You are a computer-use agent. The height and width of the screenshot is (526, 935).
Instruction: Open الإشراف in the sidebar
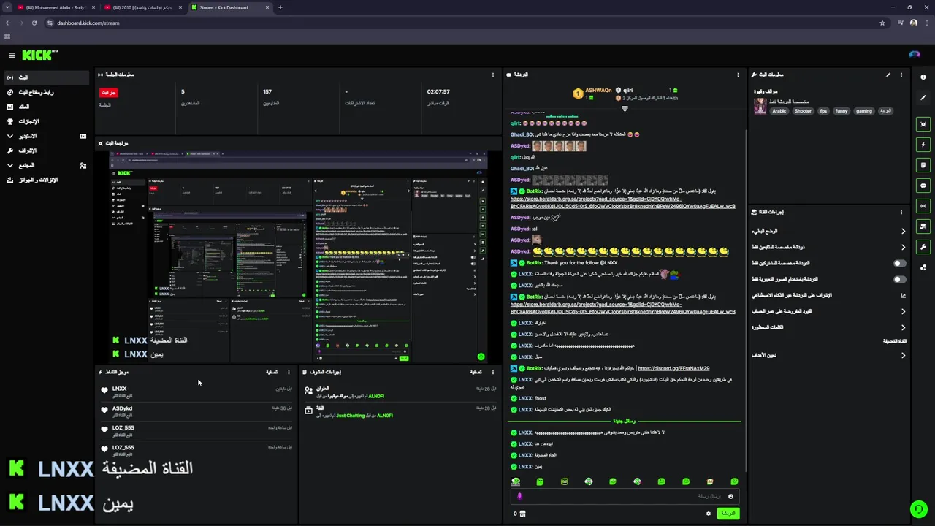click(x=47, y=150)
